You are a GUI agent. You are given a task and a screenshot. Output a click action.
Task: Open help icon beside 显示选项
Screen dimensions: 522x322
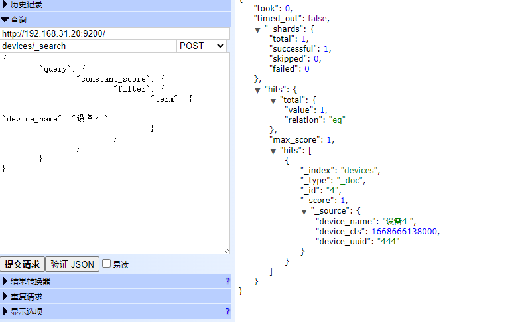click(228, 311)
